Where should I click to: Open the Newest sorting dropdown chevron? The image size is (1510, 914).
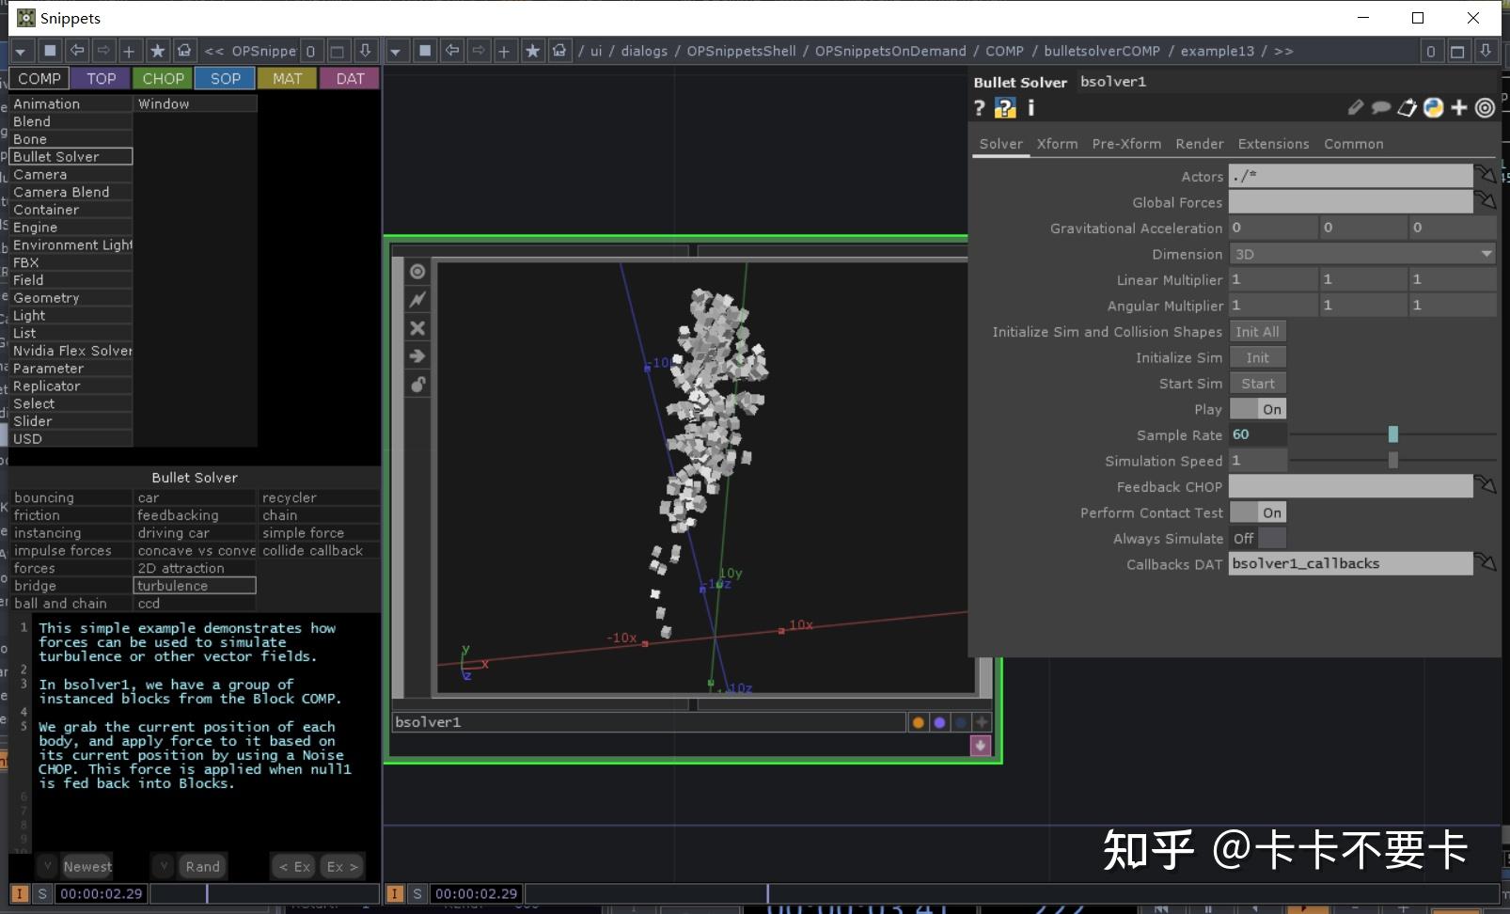click(46, 865)
